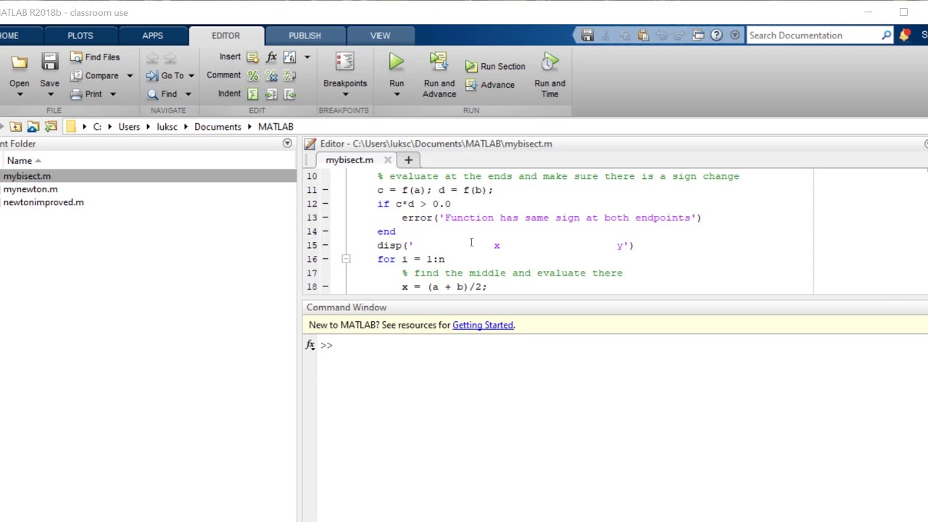Viewport: 928px width, 522px height.
Task: Select the mybisect.m editor tab
Action: coord(349,160)
